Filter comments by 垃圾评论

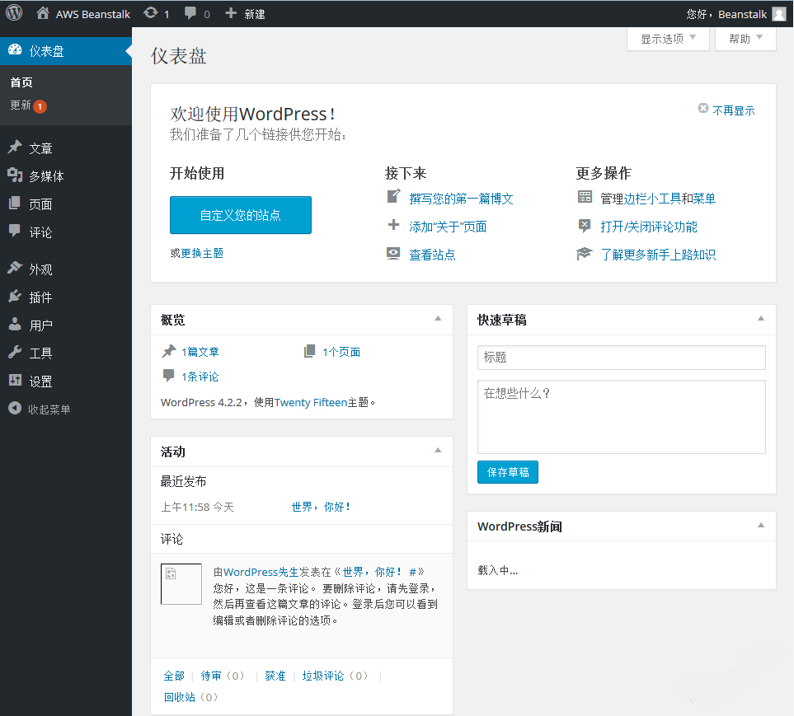(x=323, y=676)
